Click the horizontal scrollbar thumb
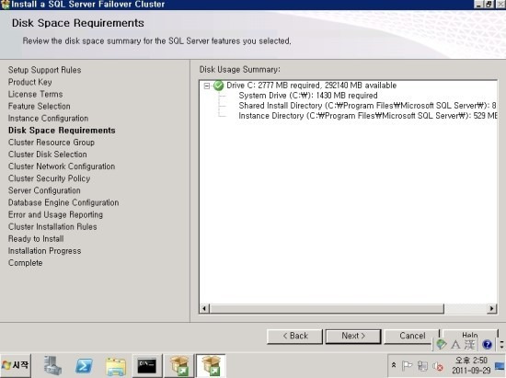 pyautogui.click(x=327, y=308)
